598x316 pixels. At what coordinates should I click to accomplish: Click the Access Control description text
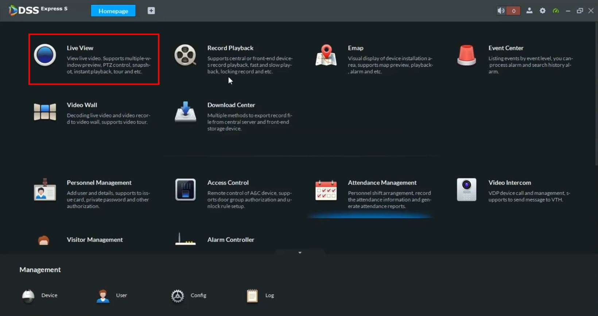pyautogui.click(x=250, y=200)
